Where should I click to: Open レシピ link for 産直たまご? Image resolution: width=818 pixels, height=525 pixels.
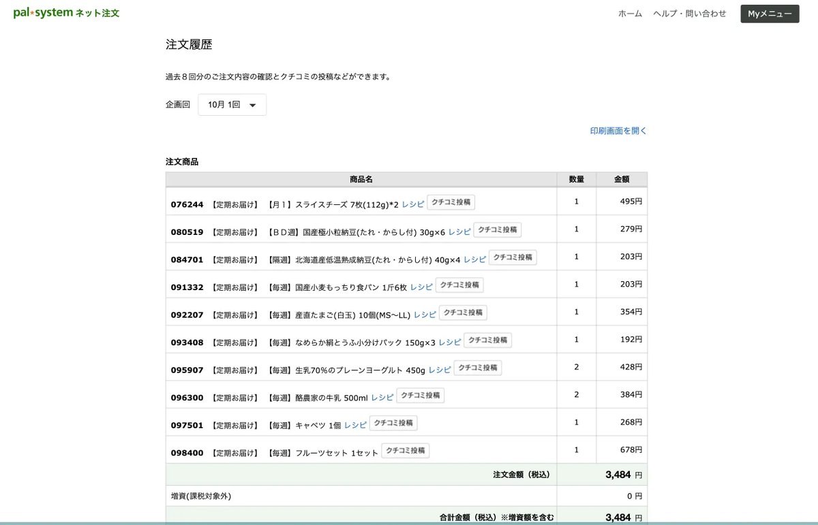(x=425, y=314)
